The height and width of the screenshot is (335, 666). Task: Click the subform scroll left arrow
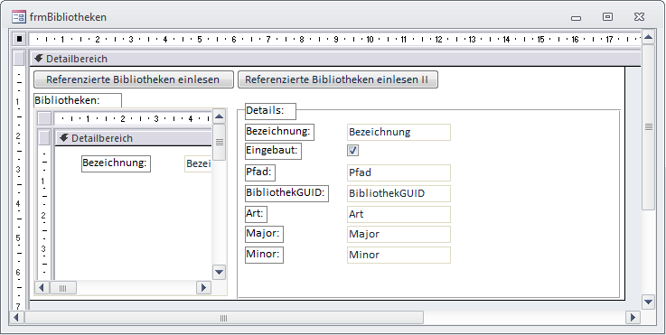point(42,287)
